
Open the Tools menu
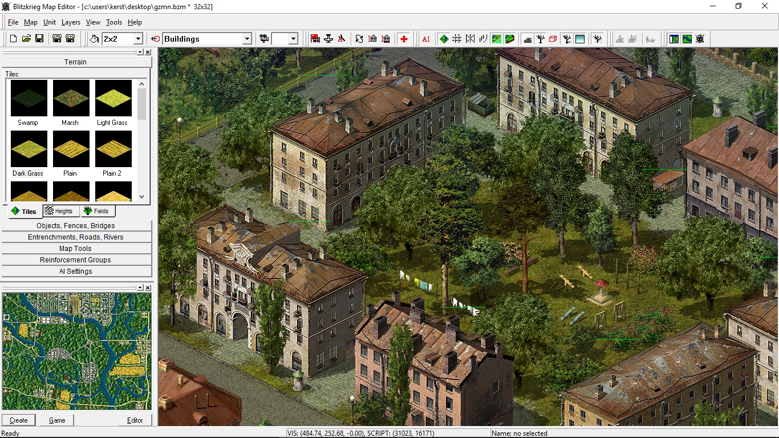(x=114, y=22)
